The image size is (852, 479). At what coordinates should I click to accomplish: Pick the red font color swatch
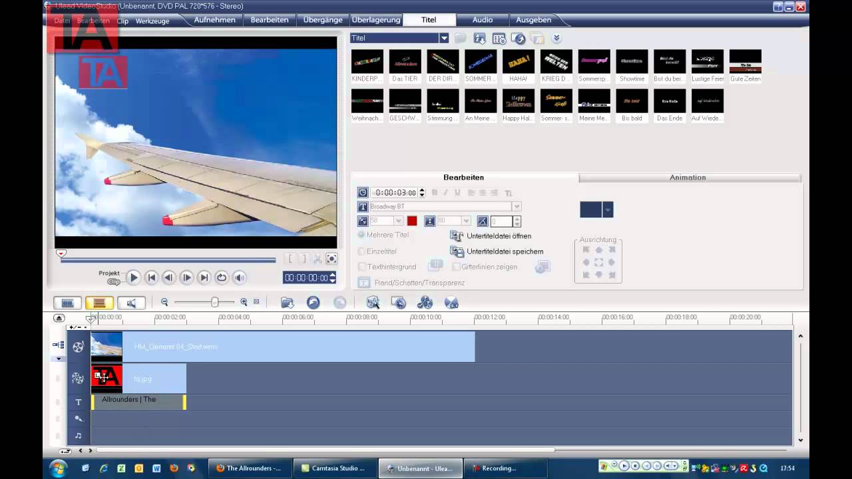[x=412, y=221]
